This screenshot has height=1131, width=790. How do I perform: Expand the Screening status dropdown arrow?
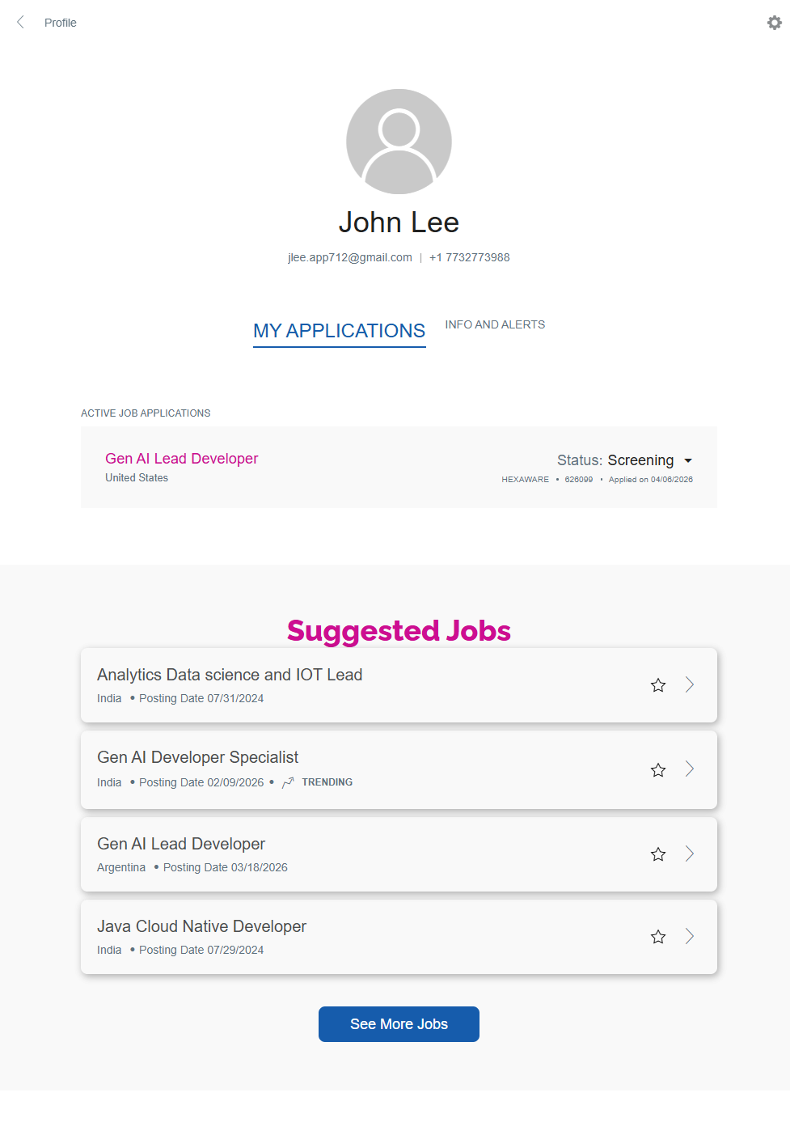click(688, 460)
